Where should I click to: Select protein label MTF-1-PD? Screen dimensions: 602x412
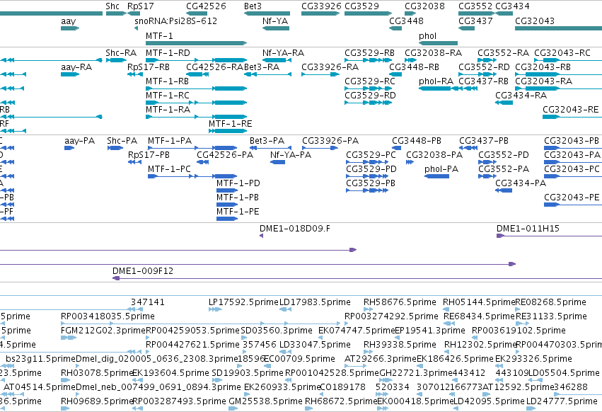coord(238,184)
